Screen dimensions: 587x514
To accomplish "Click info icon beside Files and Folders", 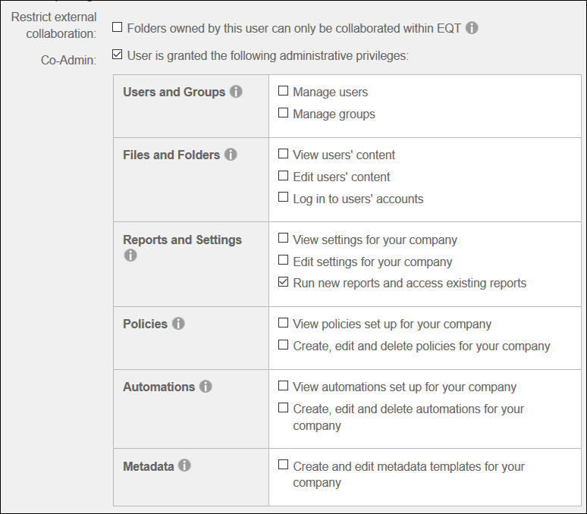I will coord(231,155).
